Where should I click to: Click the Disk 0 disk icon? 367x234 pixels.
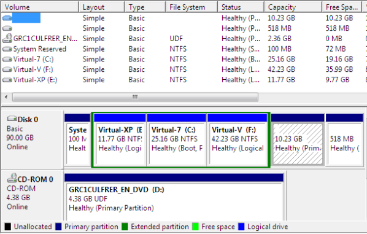tap(12, 119)
